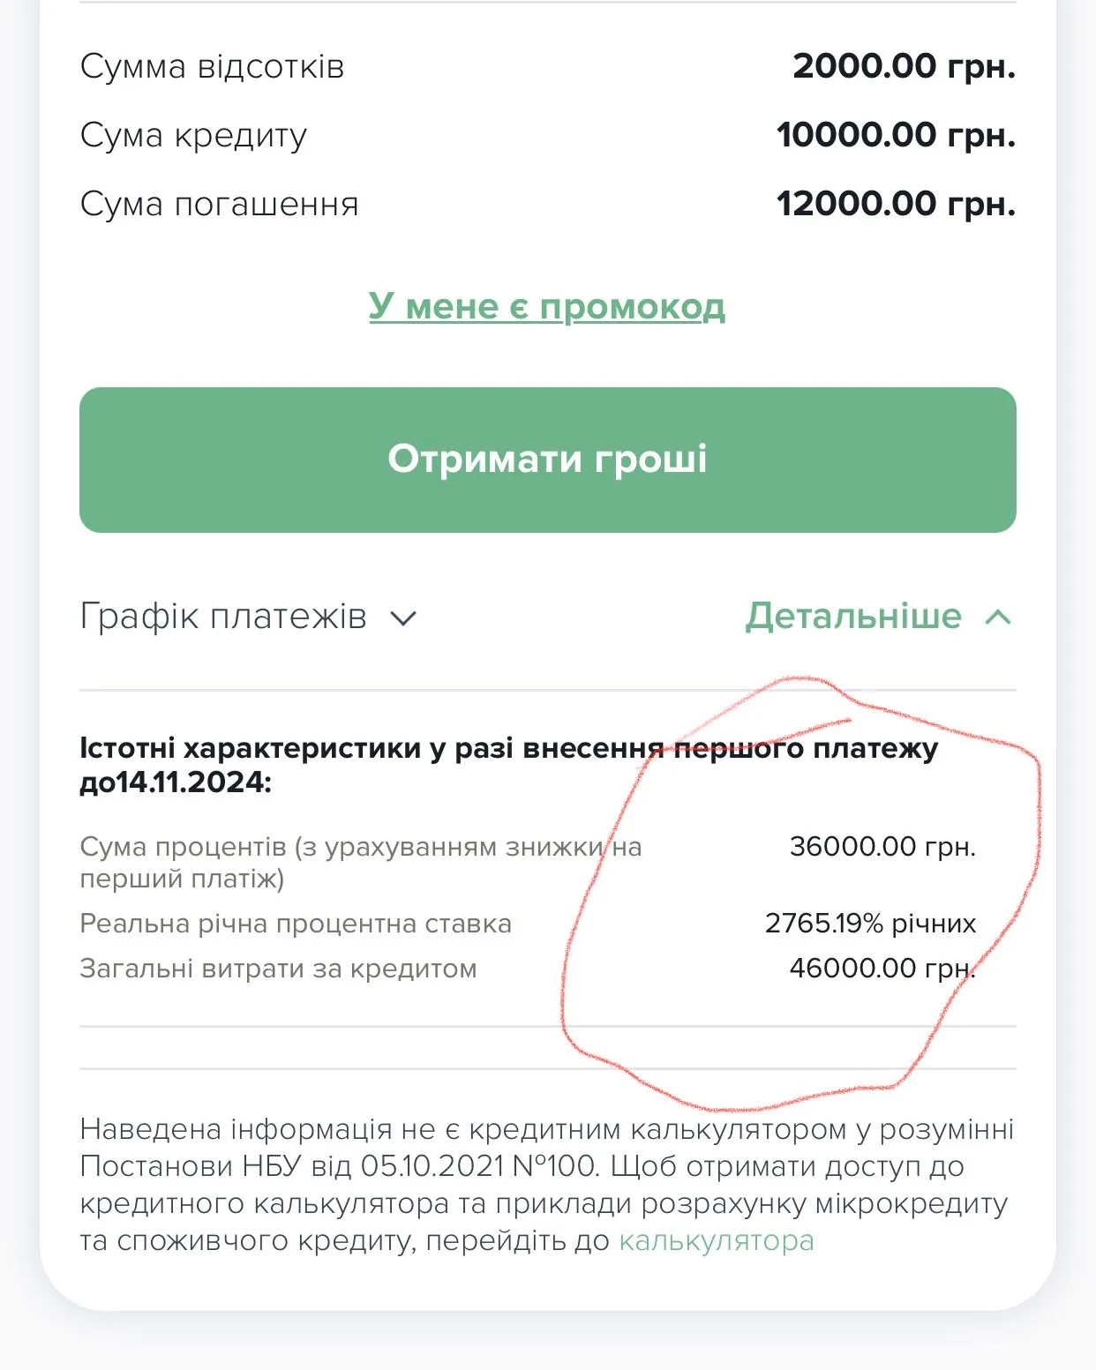Select the 2000.00 грн. interest amount
This screenshot has height=1370, width=1096.
coord(904,67)
